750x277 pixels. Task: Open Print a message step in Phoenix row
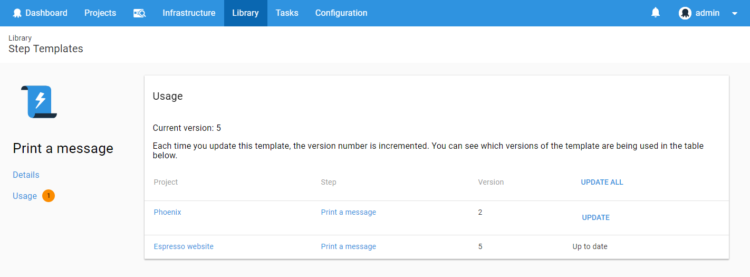[349, 212]
